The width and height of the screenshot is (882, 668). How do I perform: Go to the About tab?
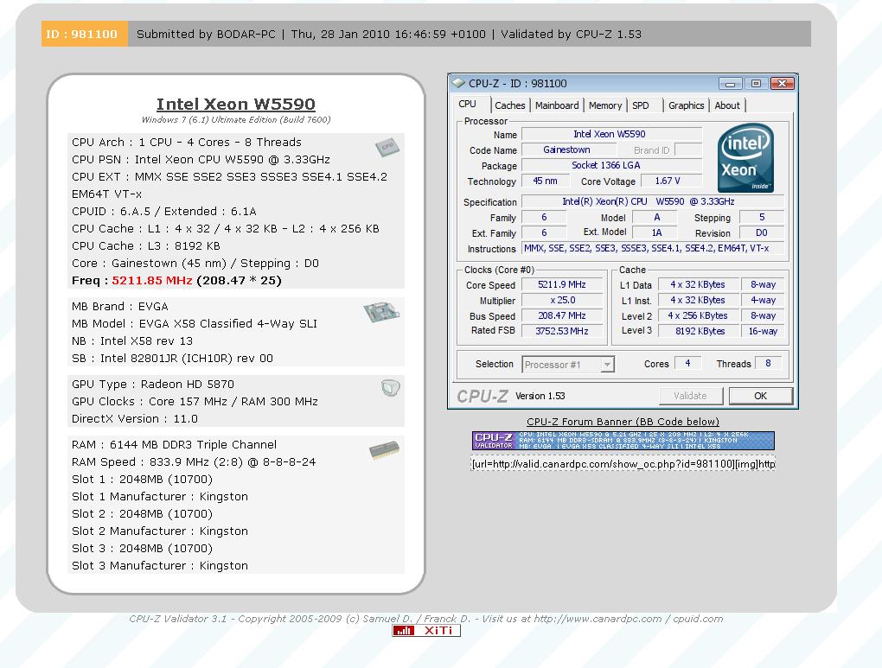727,105
